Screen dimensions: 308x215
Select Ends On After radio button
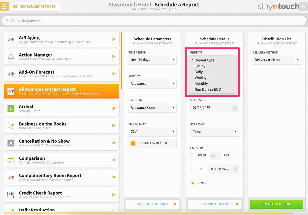point(193,155)
